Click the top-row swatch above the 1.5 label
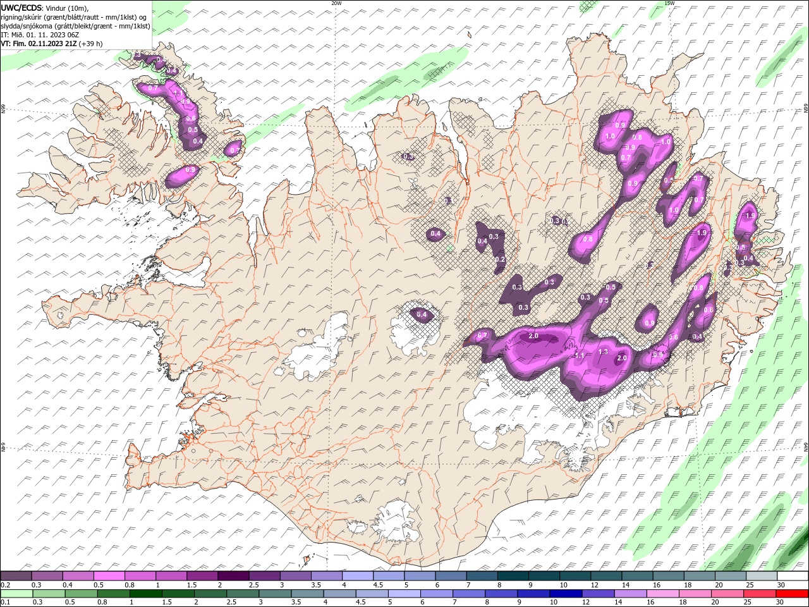Viewport: 809px width, 607px height. click(202, 576)
